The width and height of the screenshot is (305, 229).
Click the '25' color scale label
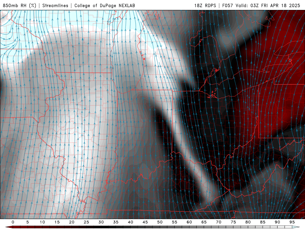pyautogui.click(x=87, y=222)
